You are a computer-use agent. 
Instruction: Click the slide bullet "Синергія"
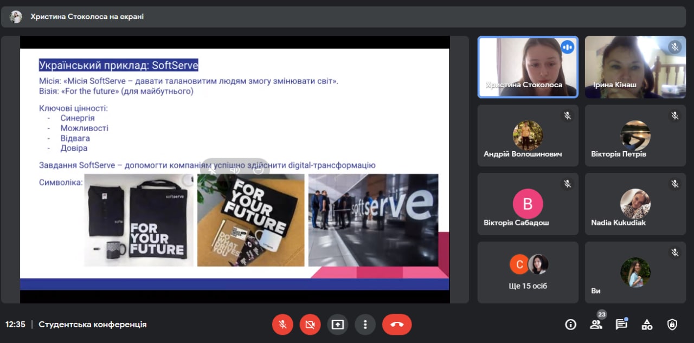pos(78,118)
